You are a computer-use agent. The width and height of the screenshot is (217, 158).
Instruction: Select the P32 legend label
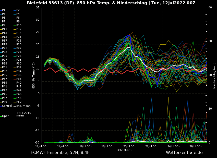pos(19,68)
